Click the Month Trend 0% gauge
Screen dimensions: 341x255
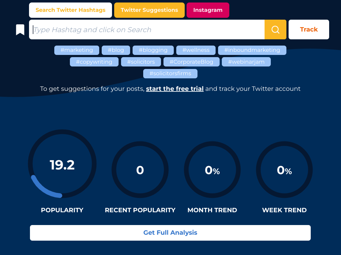point(212,170)
